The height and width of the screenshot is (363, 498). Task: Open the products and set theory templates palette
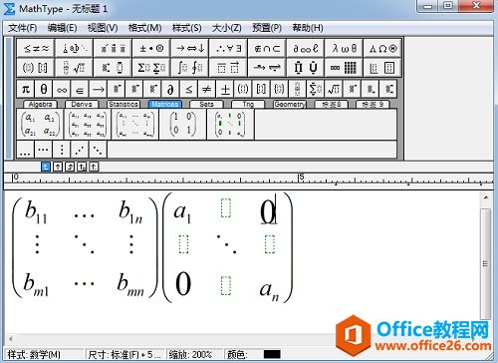click(x=306, y=68)
